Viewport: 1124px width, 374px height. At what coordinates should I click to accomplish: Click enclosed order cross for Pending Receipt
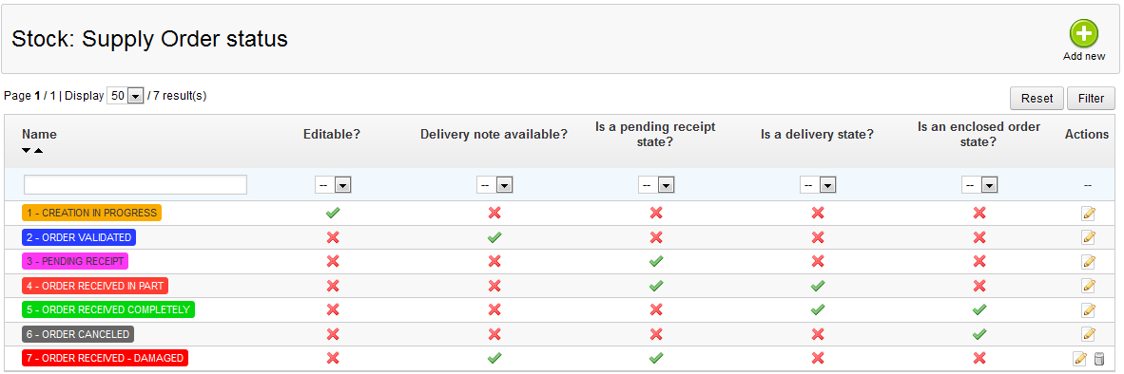click(979, 261)
